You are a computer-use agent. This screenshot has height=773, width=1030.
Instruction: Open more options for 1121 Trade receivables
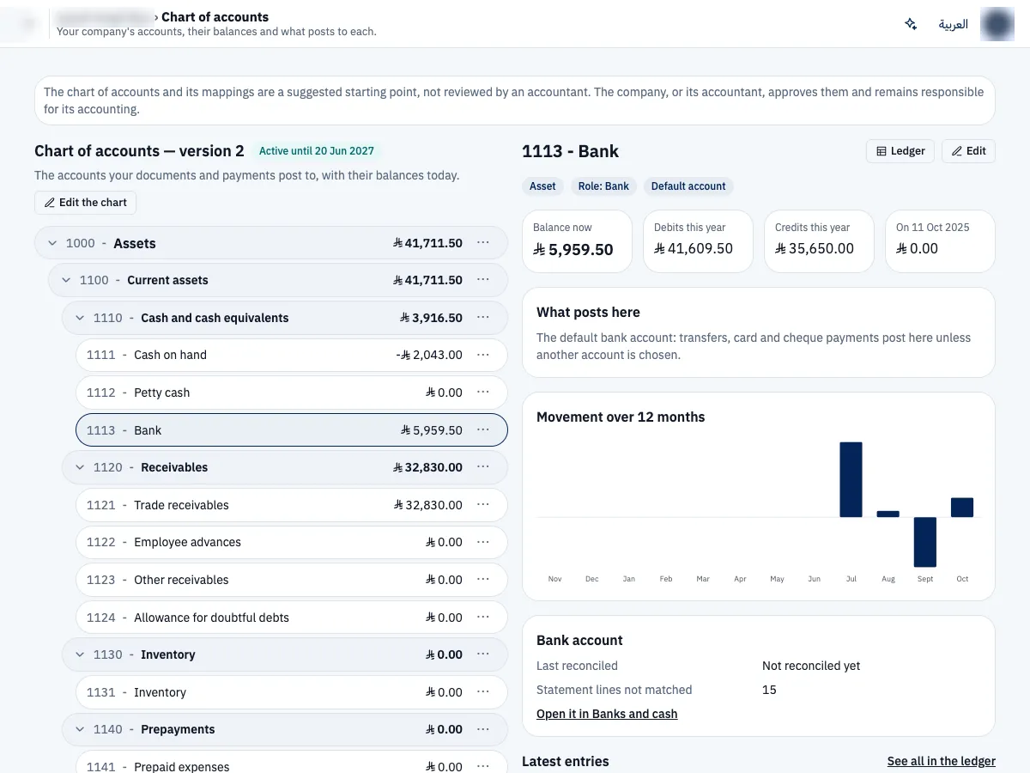pos(483,505)
